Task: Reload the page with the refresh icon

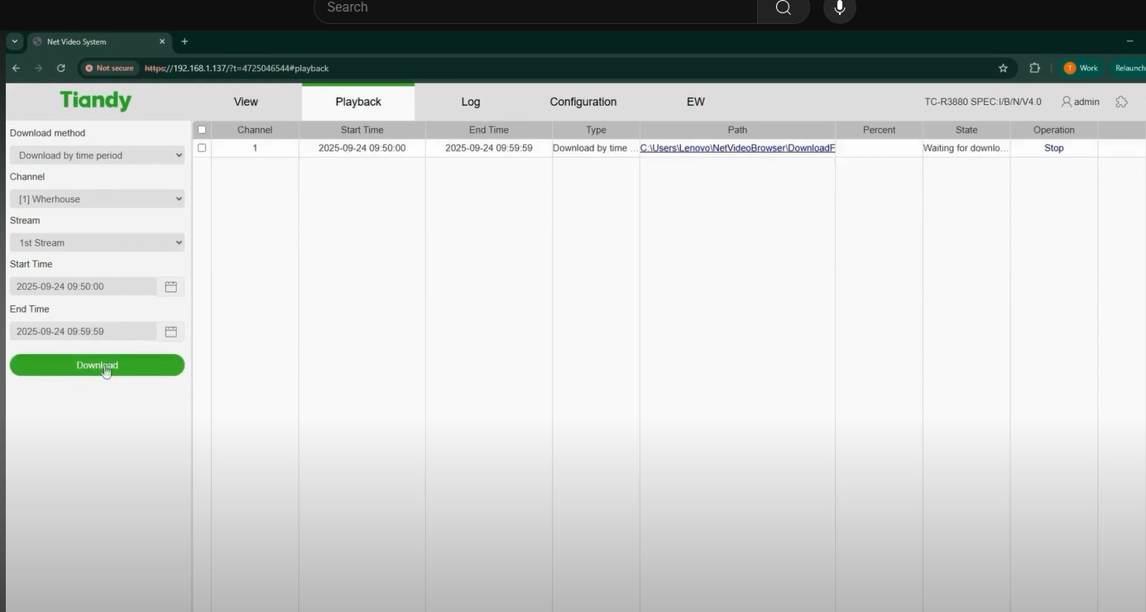Action: coord(60,68)
